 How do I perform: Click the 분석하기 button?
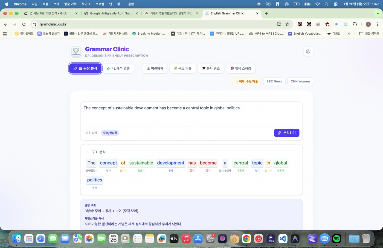tap(286, 133)
